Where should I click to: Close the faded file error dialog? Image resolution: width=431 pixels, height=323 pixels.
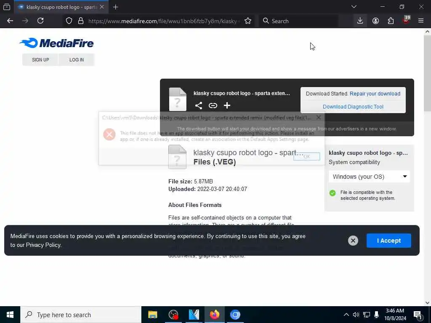(x=318, y=118)
